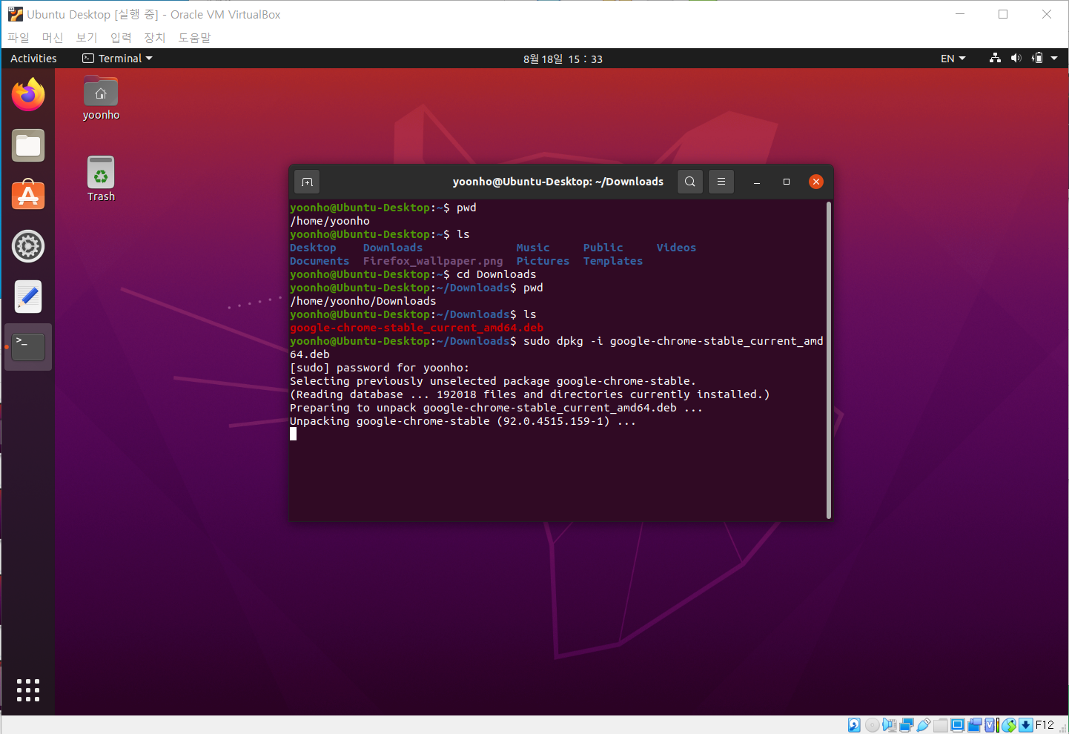Close the terminal with the red button
Image resolution: width=1069 pixels, height=734 pixels.
816,182
